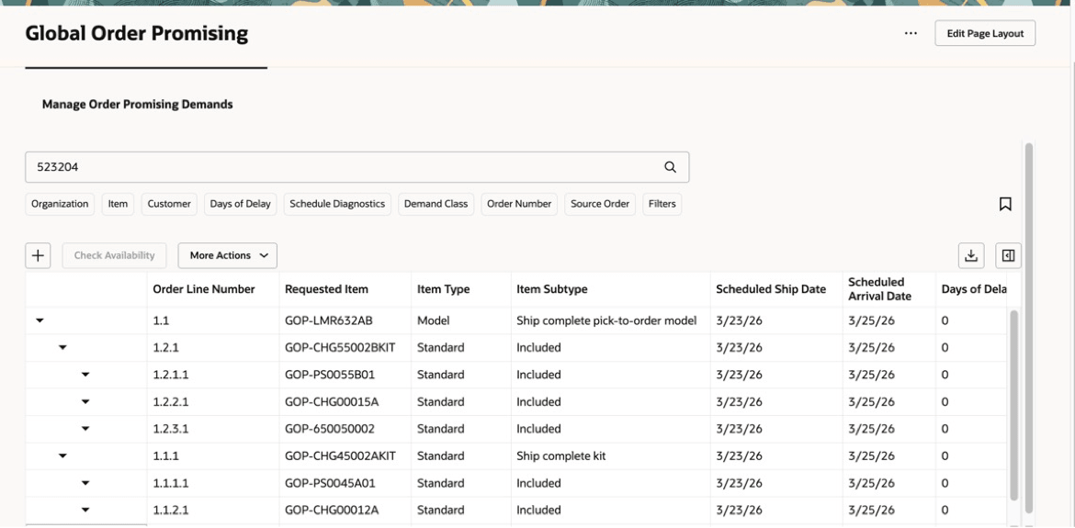This screenshot has width=1075, height=528.
Task: Open the saved searches bookmark icon
Action: (x=1005, y=204)
